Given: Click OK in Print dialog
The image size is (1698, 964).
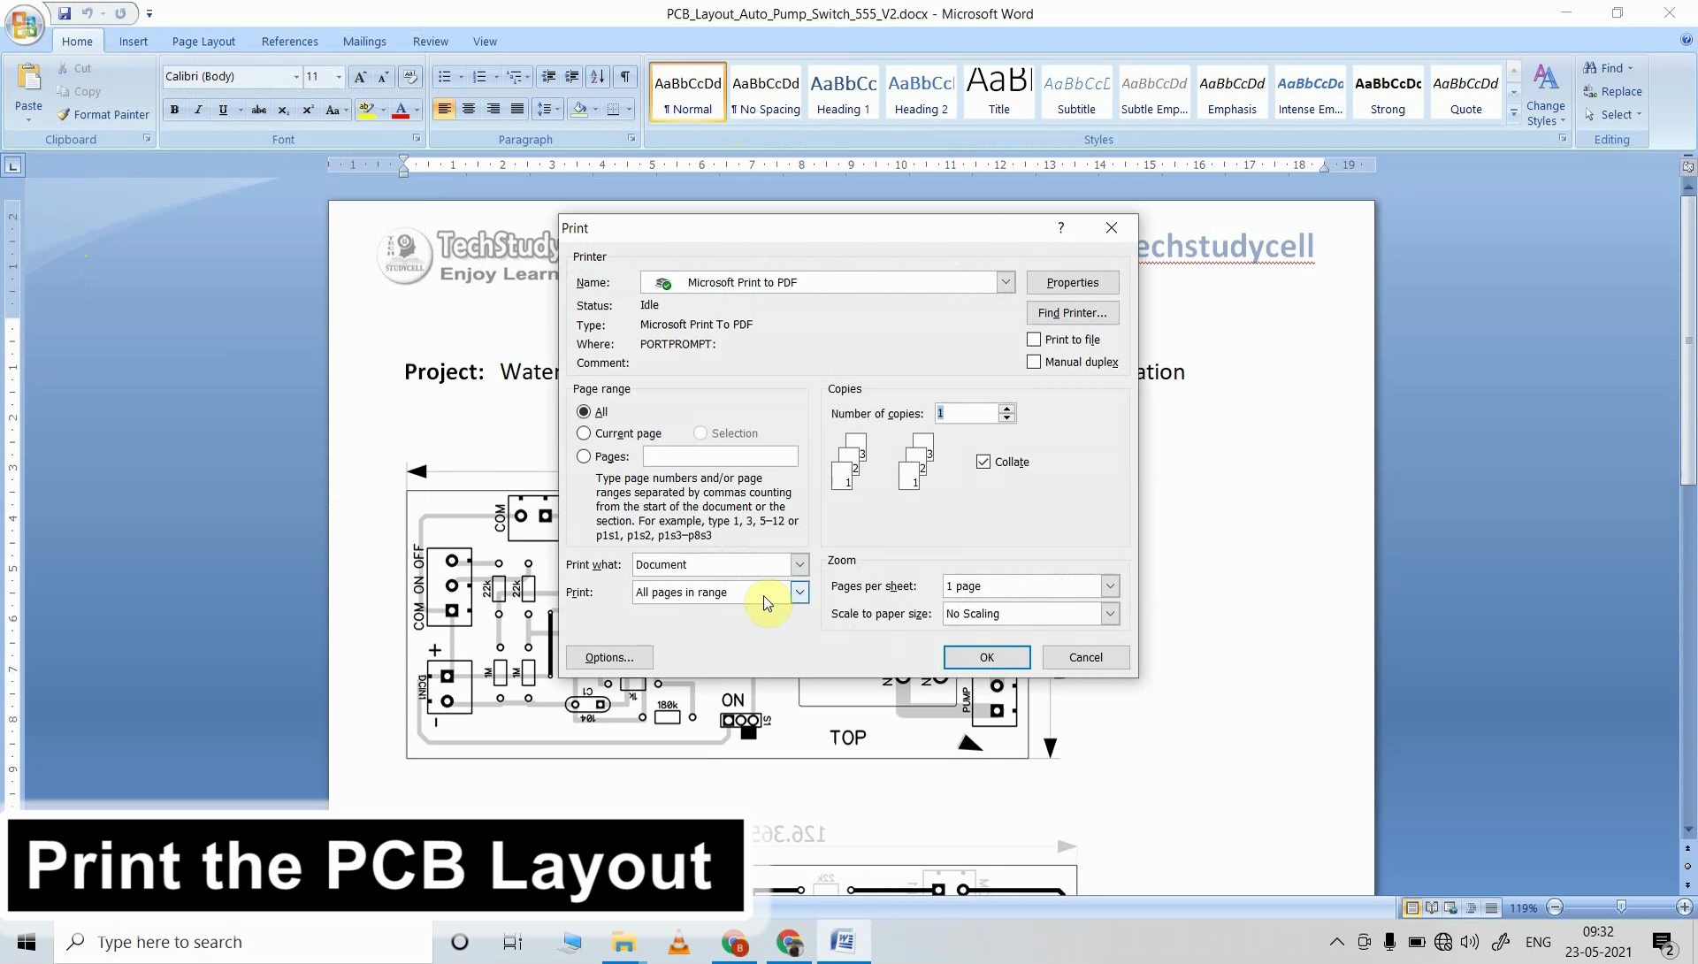Looking at the screenshot, I should pyautogui.click(x=987, y=657).
